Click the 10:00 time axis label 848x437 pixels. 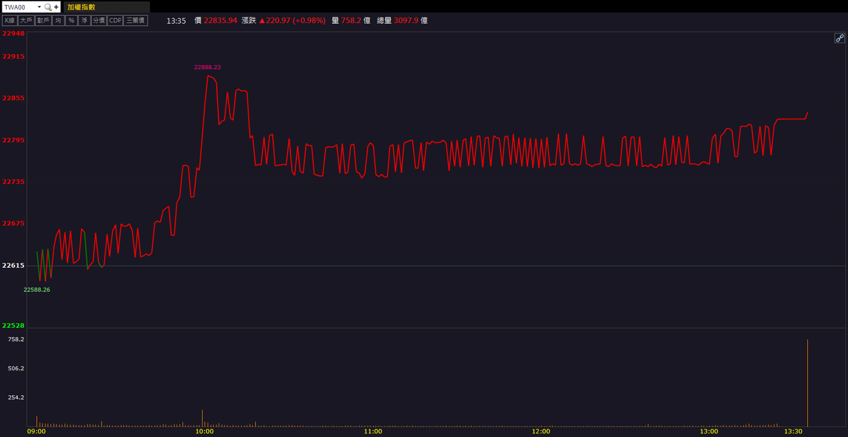coord(204,432)
